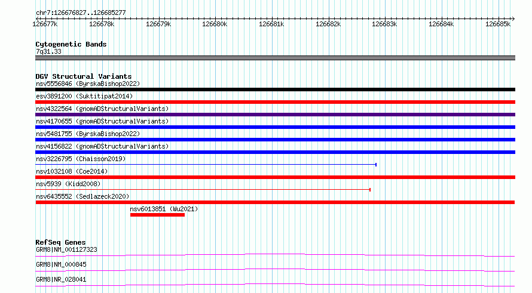Click the ruler's right arrowhead
The image size is (532, 293).
point(513,19)
